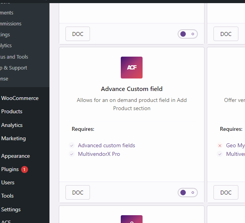This screenshot has width=245, height=223.
Task: Open the Settings submenu item above Analytics
Action: tap(5, 35)
